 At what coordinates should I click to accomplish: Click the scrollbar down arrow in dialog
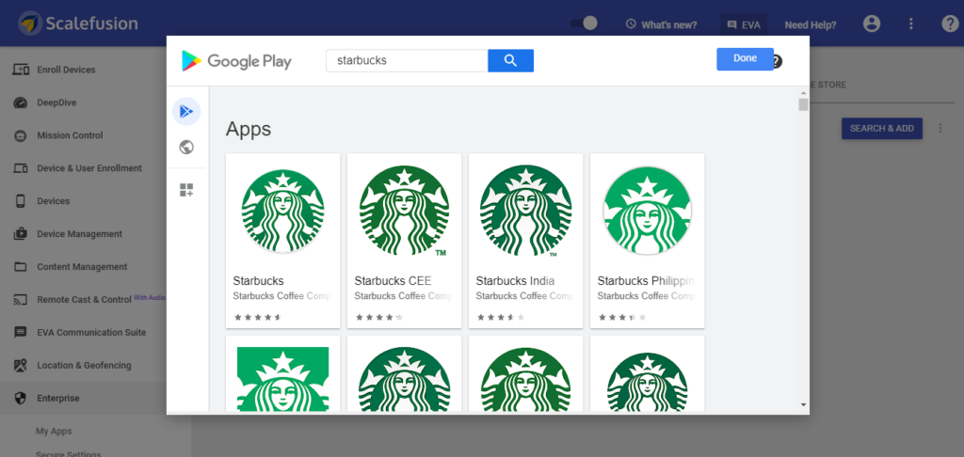pyautogui.click(x=803, y=404)
